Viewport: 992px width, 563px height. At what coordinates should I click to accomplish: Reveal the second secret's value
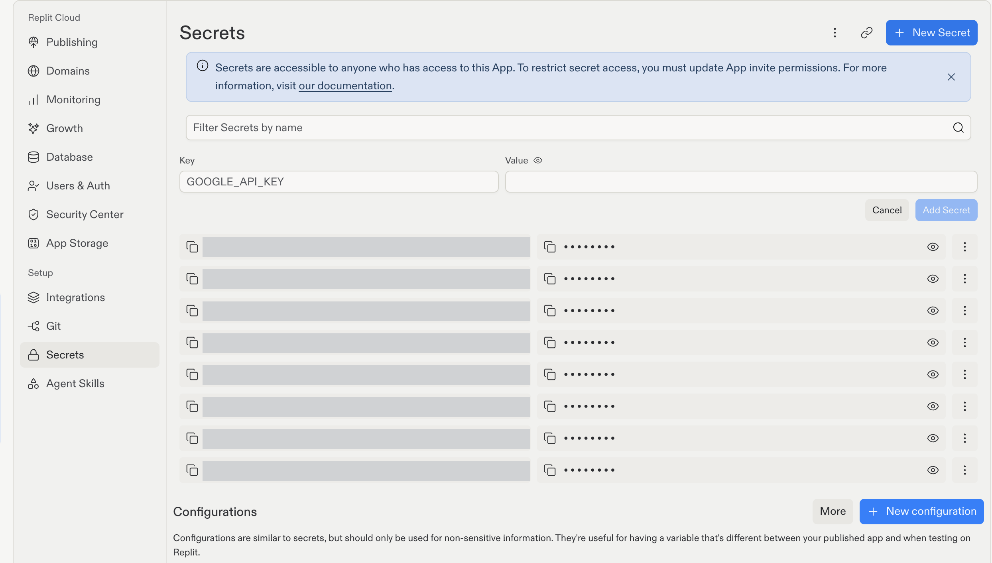(933, 279)
